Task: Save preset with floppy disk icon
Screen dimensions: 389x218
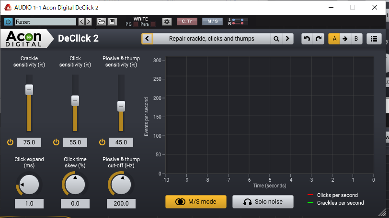Action: [113, 22]
